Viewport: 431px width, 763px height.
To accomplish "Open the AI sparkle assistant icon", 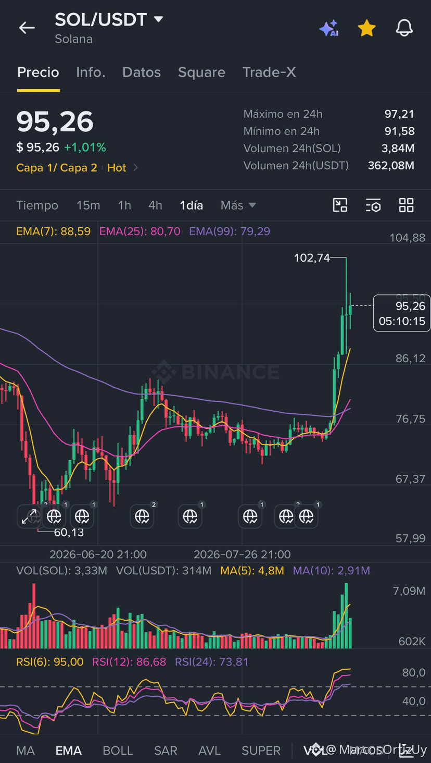I will (x=329, y=28).
